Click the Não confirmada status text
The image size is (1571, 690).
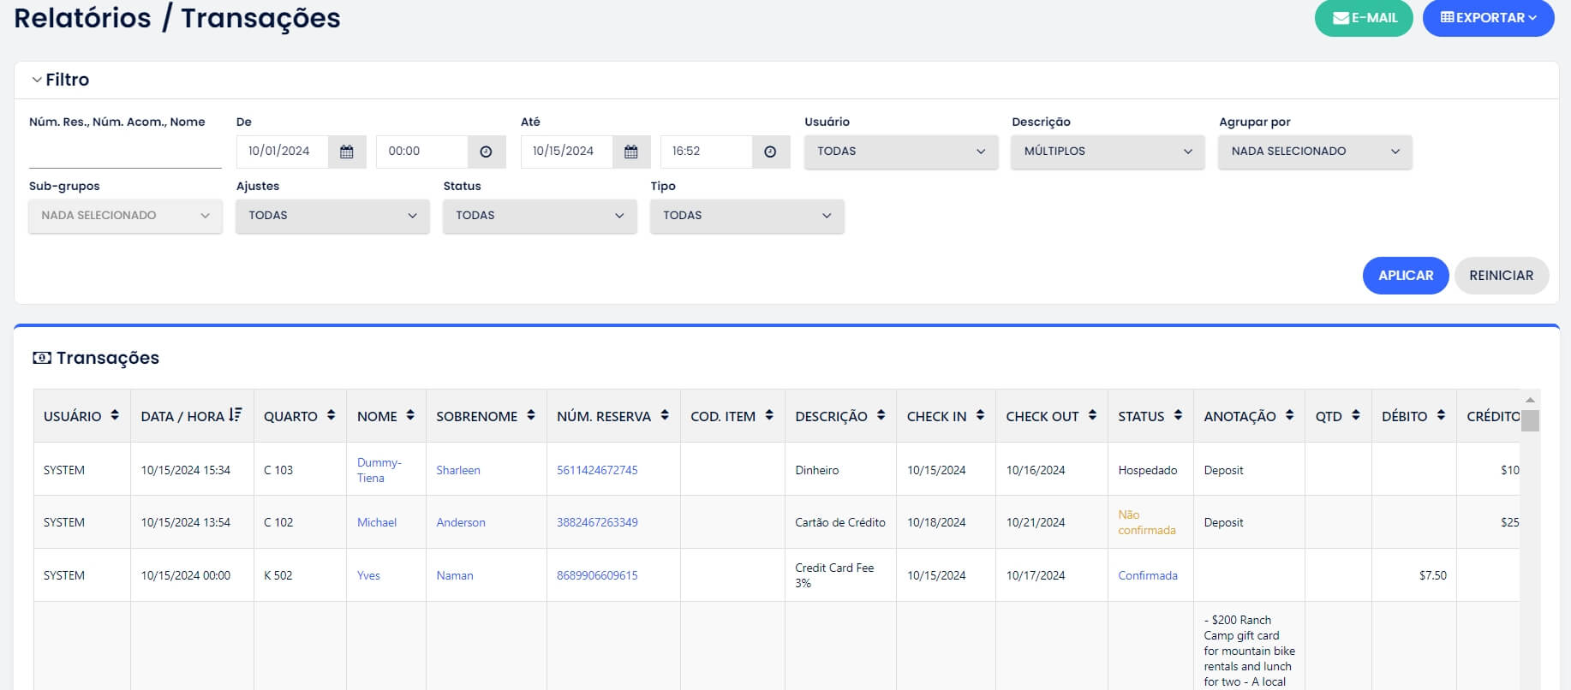(1147, 522)
